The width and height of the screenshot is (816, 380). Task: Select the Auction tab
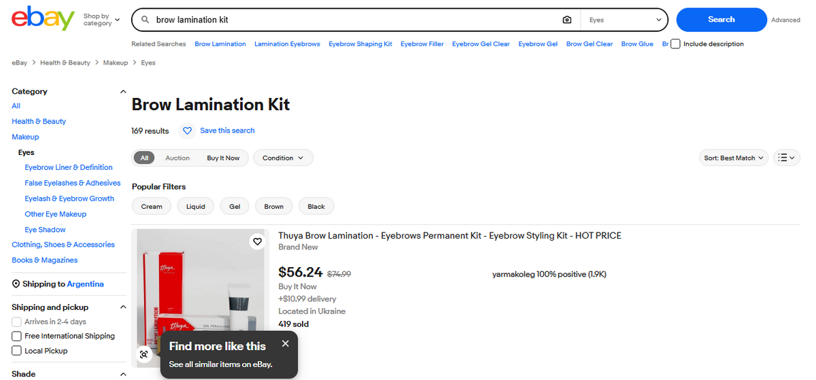pyautogui.click(x=177, y=158)
